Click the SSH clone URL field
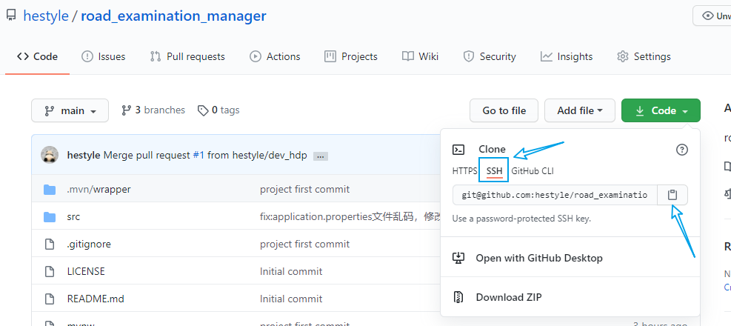Screen dimensions: 731x326 click(555, 195)
